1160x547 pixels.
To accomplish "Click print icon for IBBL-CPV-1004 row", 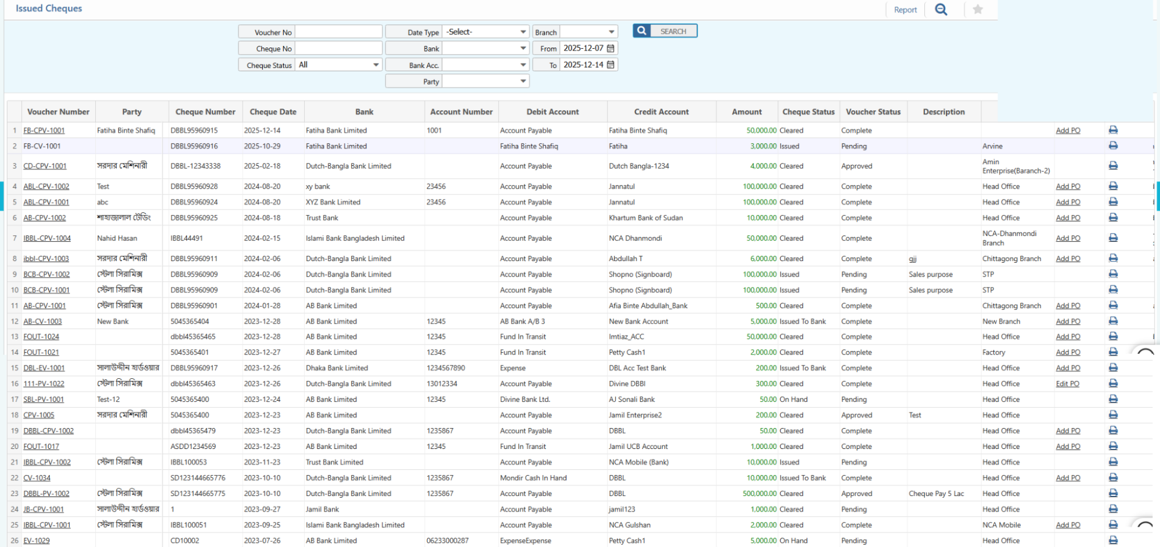I will pyautogui.click(x=1113, y=238).
